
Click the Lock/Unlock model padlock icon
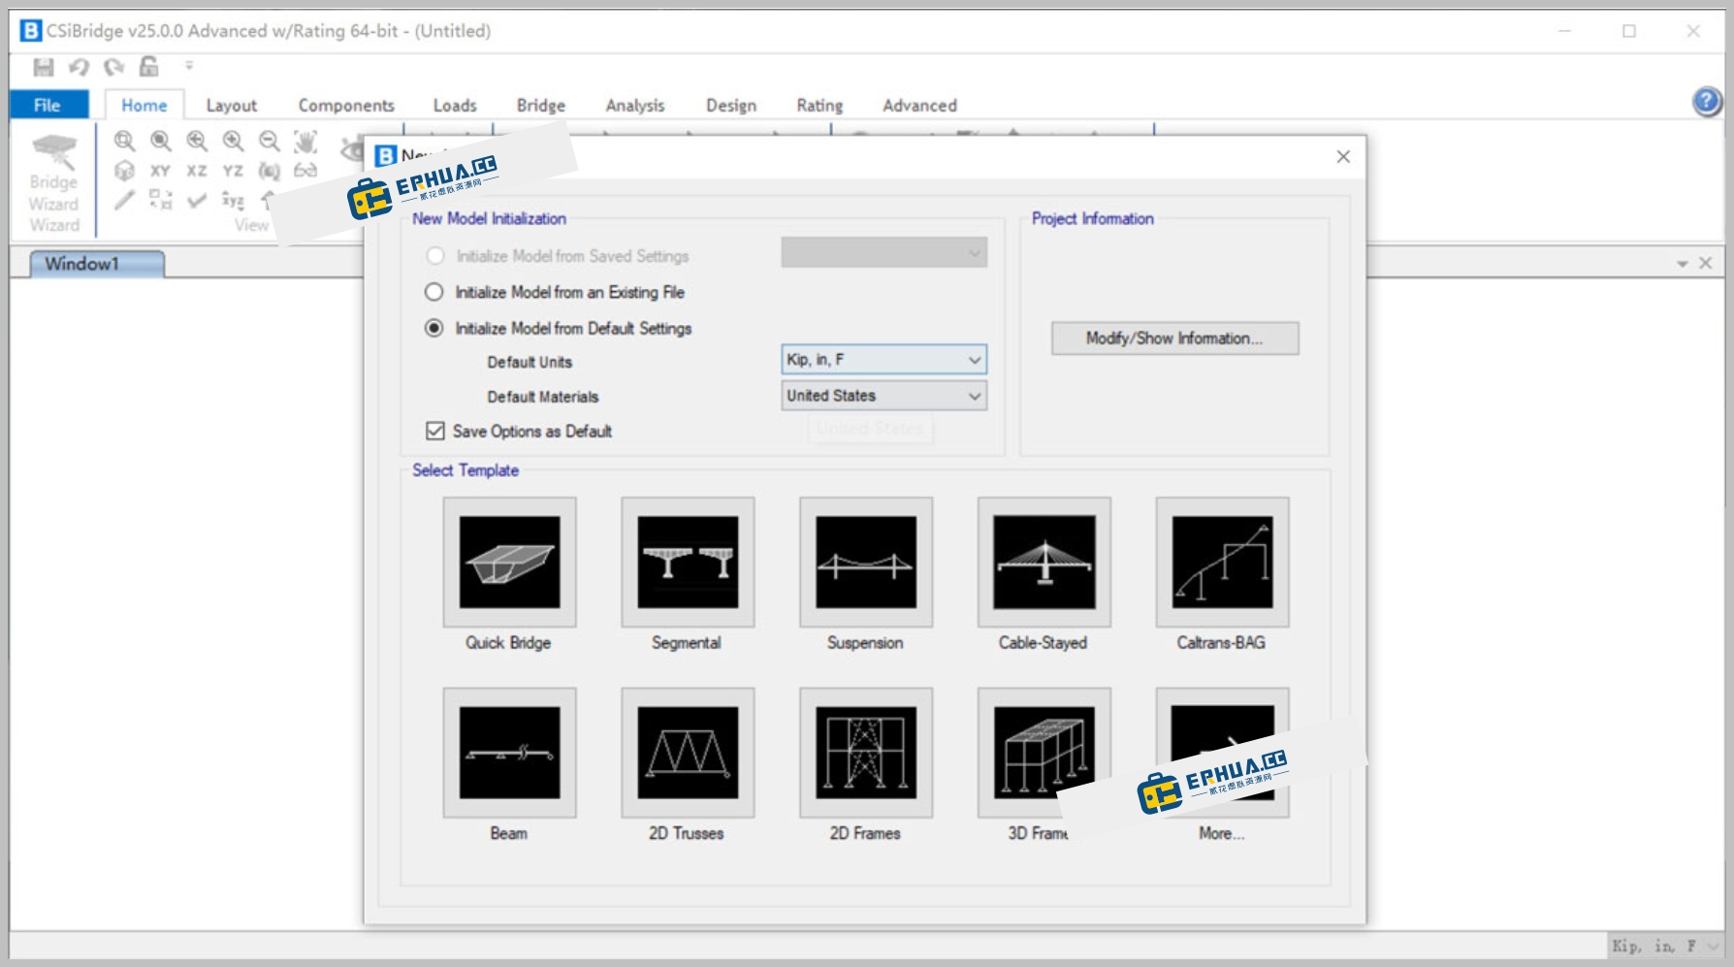(149, 66)
